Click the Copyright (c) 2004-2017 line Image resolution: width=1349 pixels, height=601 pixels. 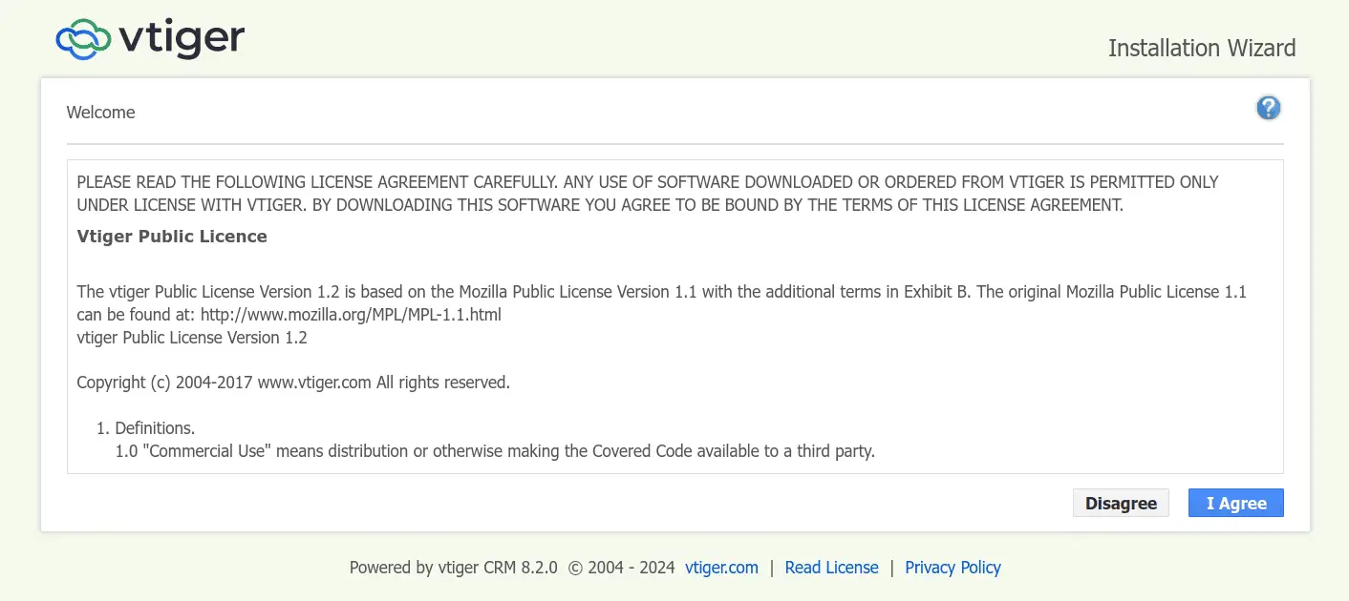293,383
